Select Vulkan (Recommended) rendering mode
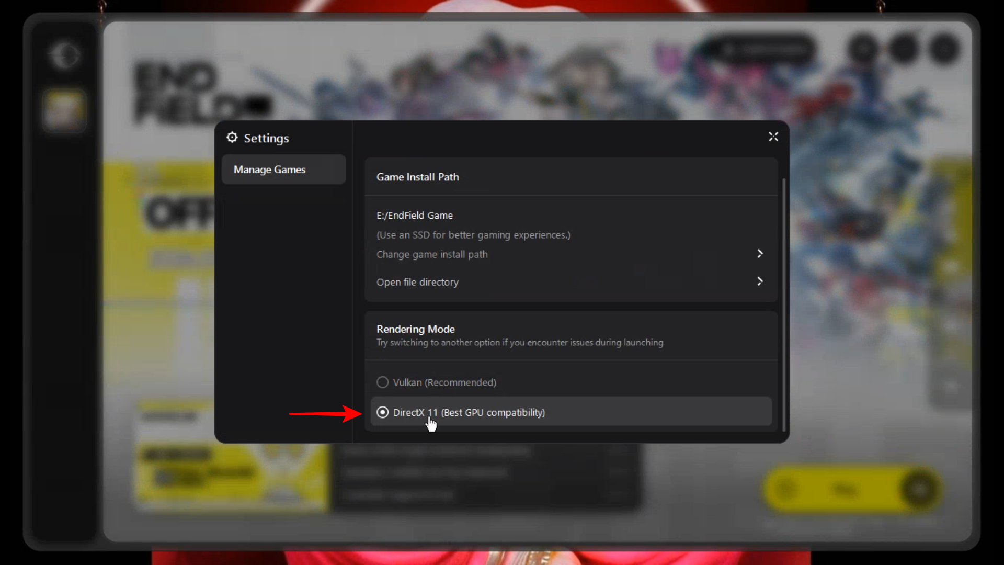The image size is (1004, 565). pyautogui.click(x=383, y=382)
